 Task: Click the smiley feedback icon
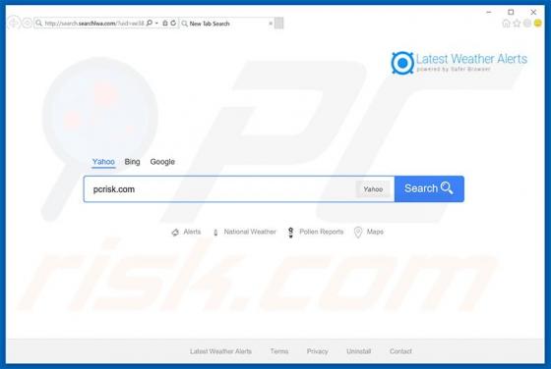coord(537,24)
